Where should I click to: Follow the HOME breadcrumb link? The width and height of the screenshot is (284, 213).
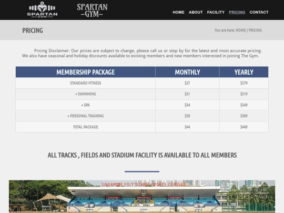click(x=241, y=31)
